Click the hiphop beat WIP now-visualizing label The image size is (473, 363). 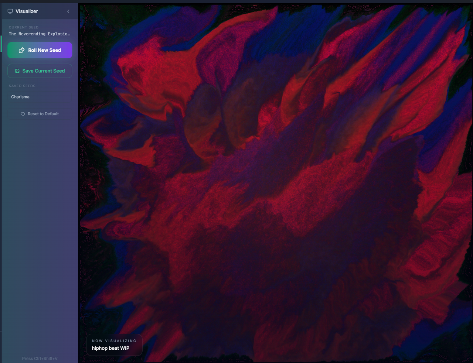coord(110,348)
